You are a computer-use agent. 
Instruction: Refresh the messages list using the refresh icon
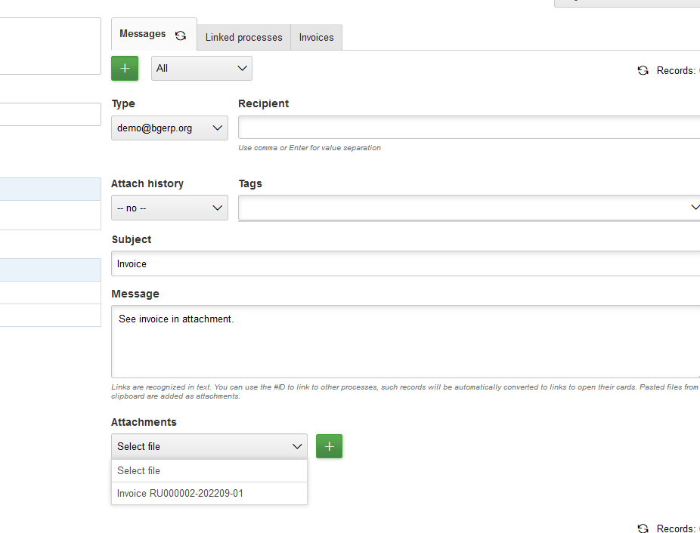tap(180, 34)
